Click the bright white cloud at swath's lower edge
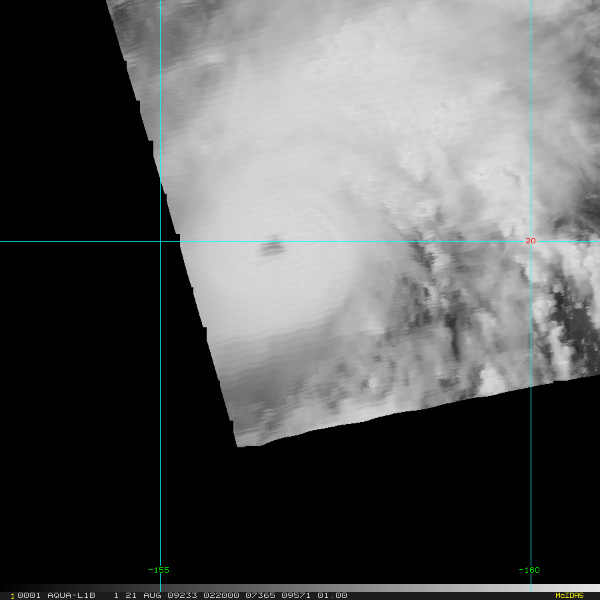Image resolution: width=600 pixels, height=600 pixels. click(492, 380)
